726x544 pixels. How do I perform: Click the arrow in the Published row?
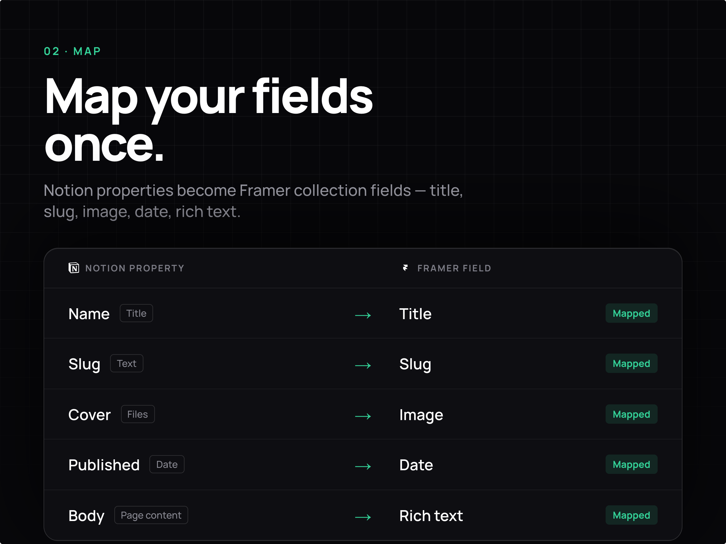point(363,466)
